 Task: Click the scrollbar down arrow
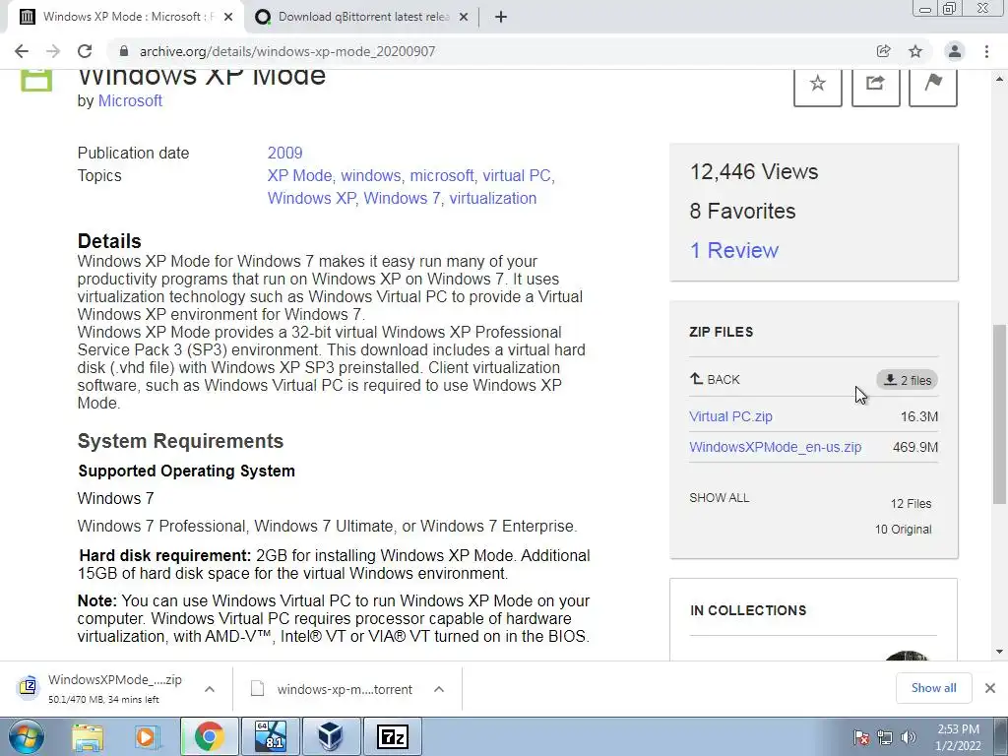[1000, 652]
